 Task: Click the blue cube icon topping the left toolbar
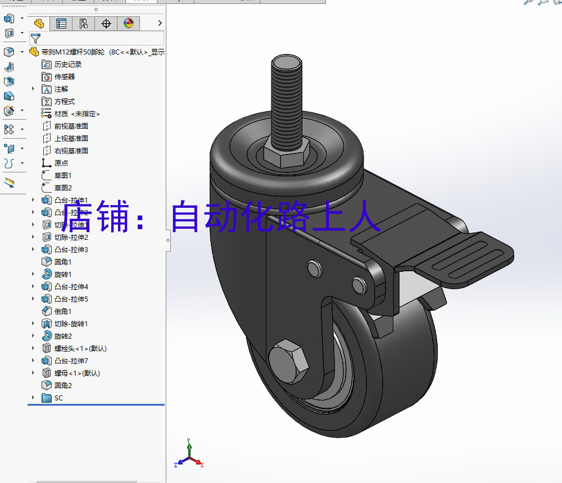(x=10, y=19)
